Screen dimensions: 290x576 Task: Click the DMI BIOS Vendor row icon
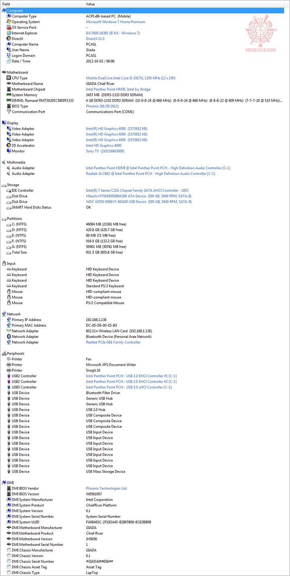tap(9, 488)
